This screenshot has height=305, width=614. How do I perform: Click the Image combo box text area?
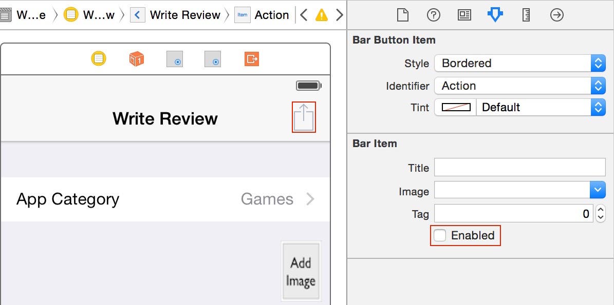click(x=512, y=190)
